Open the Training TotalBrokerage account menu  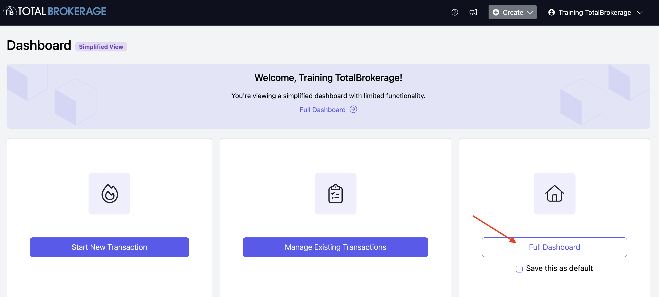pos(595,12)
